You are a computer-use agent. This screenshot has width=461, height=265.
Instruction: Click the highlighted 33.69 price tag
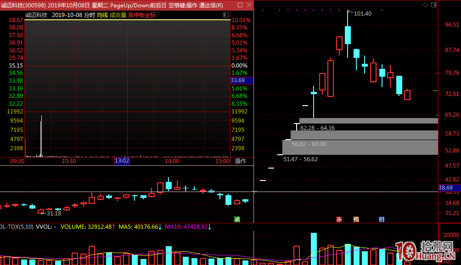[x=242, y=80]
